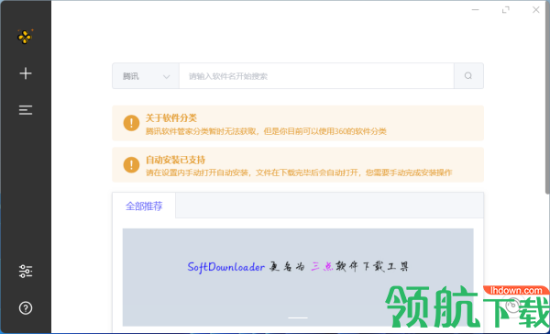Screen dimensions: 550x334
Task: Click the magnifier search button
Action: [x=468, y=76]
